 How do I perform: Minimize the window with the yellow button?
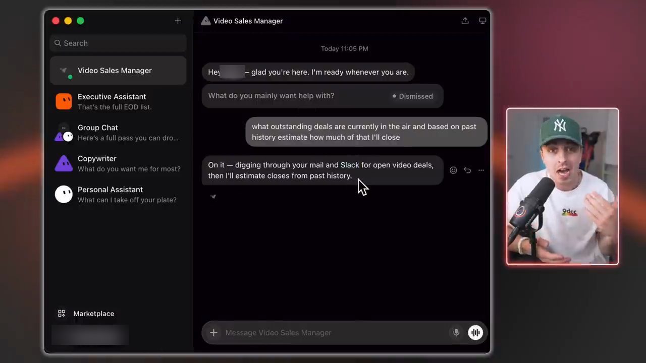point(68,21)
